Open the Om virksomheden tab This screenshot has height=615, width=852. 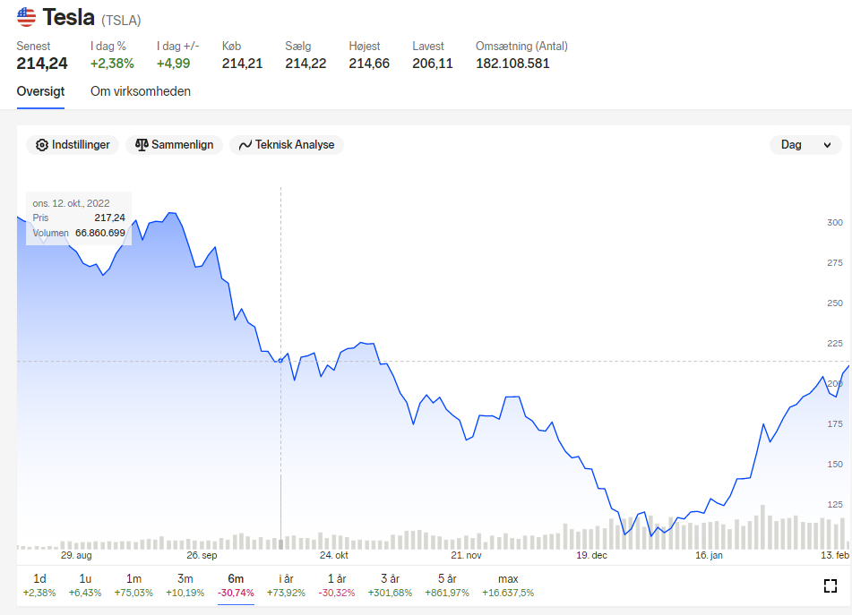tap(141, 91)
